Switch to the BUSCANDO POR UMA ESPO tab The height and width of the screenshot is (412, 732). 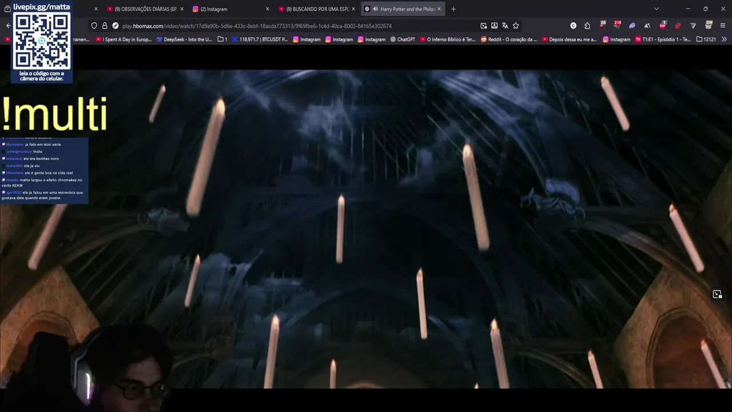pos(316,9)
